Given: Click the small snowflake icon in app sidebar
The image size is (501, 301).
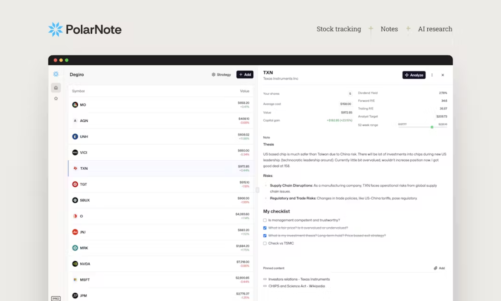Looking at the screenshot, I should 56,74.
